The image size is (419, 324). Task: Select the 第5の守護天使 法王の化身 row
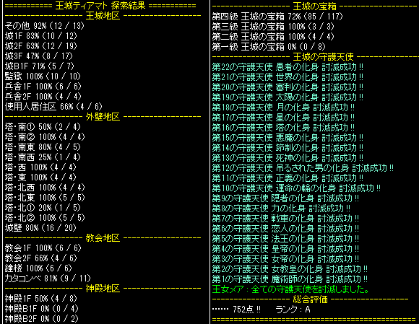pyautogui.click(x=285, y=239)
